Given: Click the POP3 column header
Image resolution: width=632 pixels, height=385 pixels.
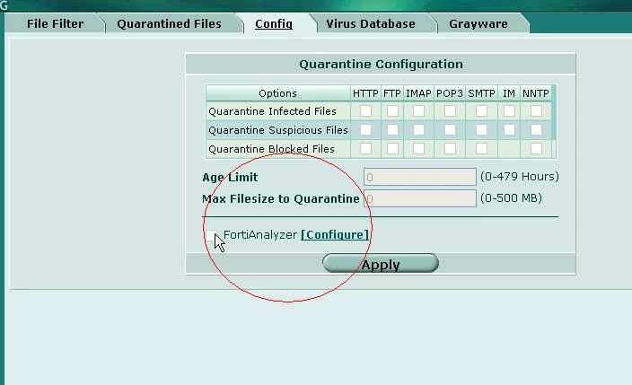Looking at the screenshot, I should point(450,93).
